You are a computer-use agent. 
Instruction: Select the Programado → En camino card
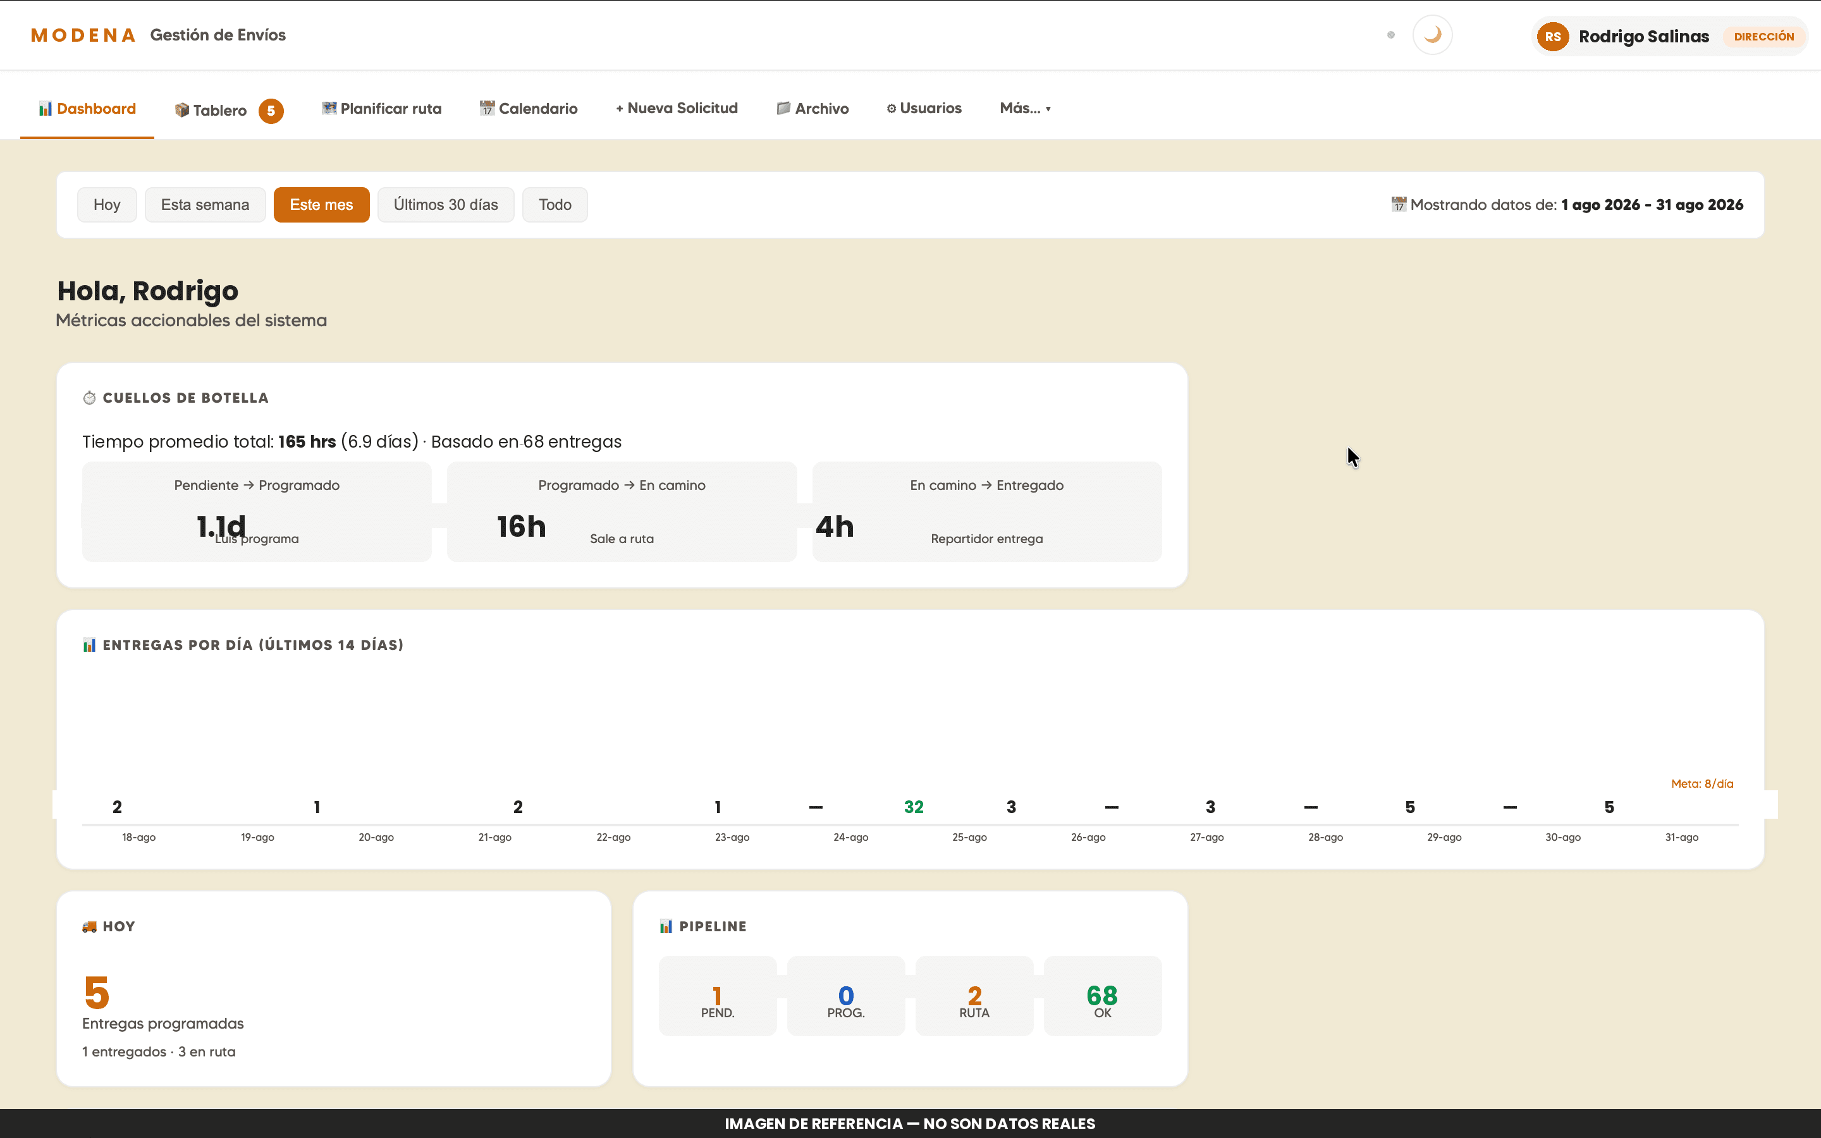tap(622, 512)
